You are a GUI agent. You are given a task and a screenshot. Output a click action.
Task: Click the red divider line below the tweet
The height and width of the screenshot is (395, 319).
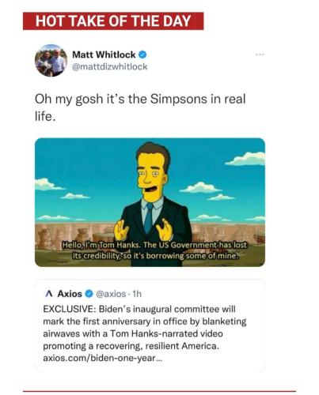click(x=159, y=391)
